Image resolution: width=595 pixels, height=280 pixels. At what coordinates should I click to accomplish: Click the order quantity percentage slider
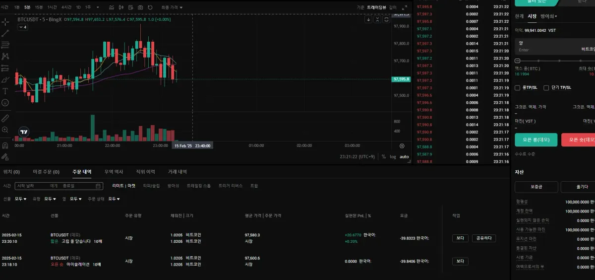[555, 61]
